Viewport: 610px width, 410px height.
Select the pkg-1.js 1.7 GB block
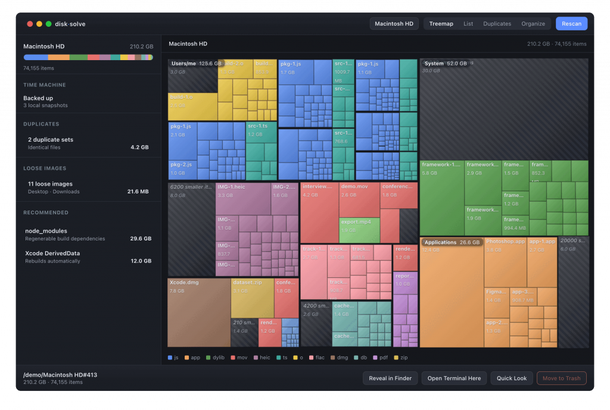pyautogui.click(x=296, y=72)
